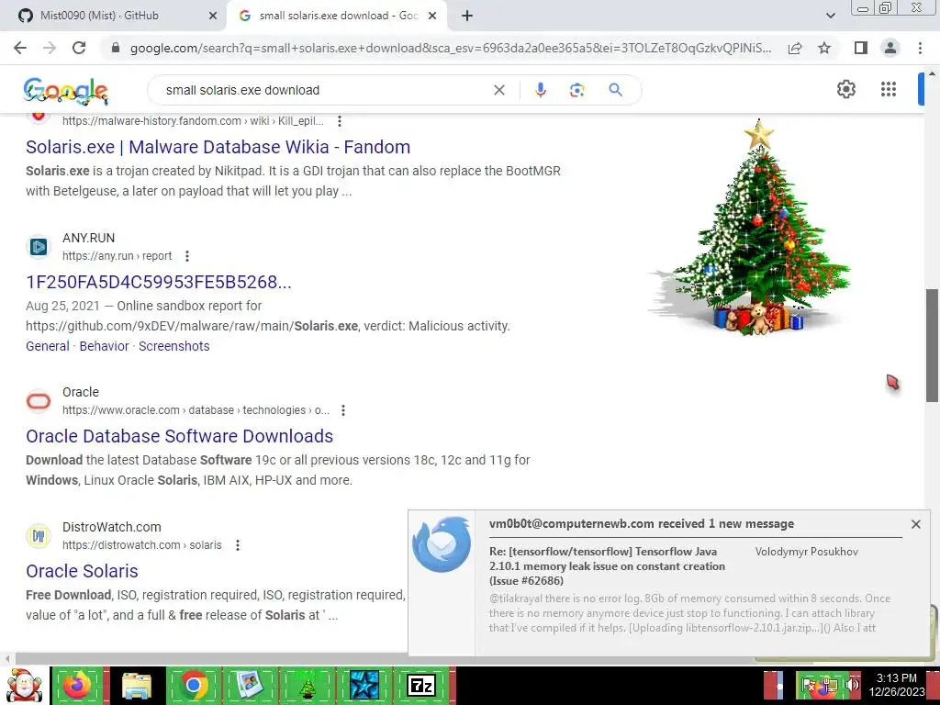Open more options for the distrowatch.com result
Viewport: 940px width, 705px height.
click(x=238, y=545)
